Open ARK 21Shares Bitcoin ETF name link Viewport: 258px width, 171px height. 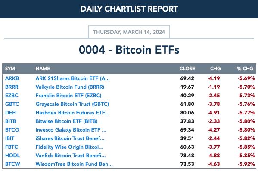coord(72,78)
